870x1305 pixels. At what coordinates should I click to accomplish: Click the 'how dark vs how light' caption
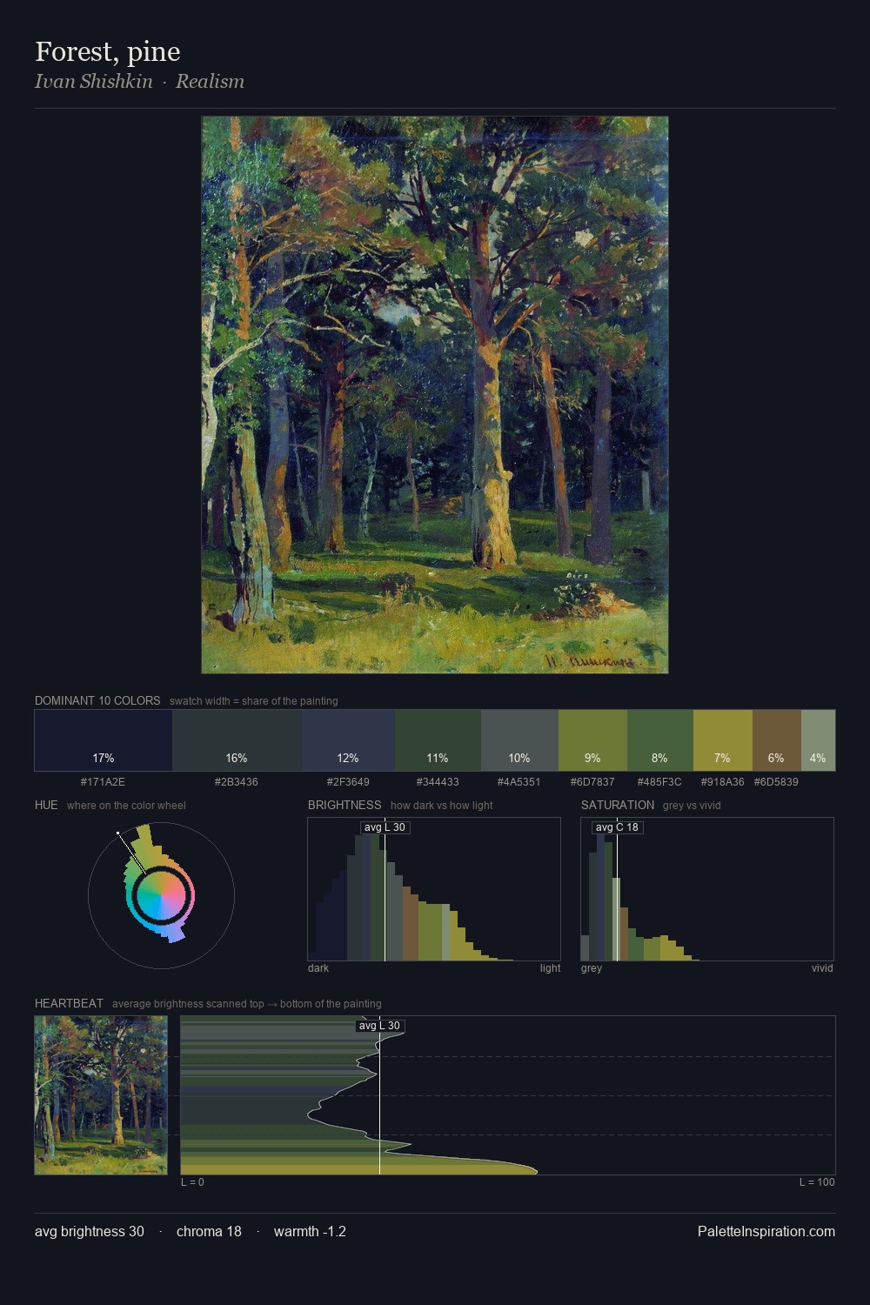[x=442, y=806]
